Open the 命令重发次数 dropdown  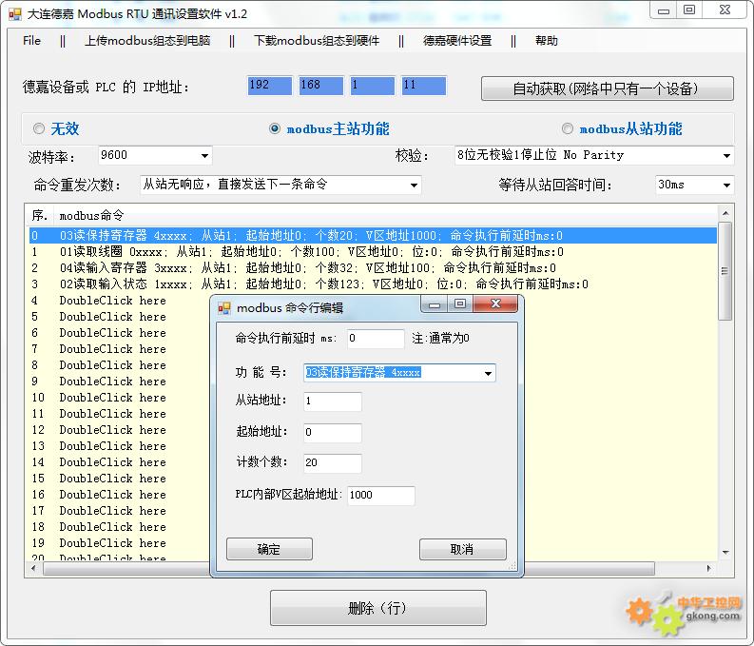pyautogui.click(x=414, y=186)
